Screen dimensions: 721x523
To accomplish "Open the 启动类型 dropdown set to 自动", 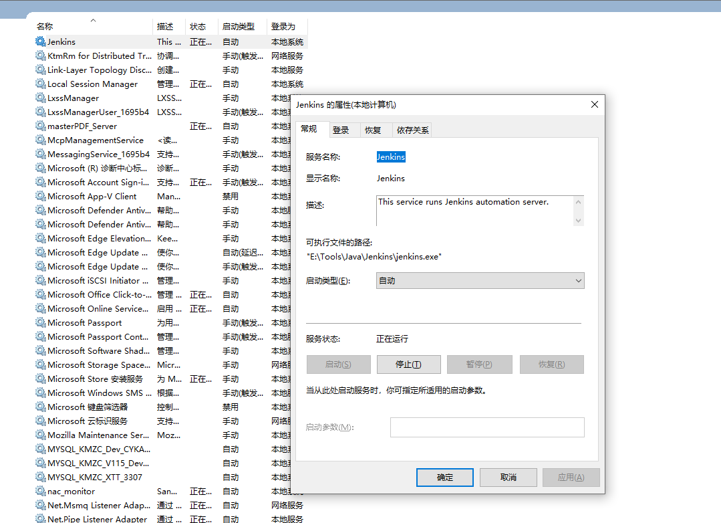I will click(x=480, y=281).
